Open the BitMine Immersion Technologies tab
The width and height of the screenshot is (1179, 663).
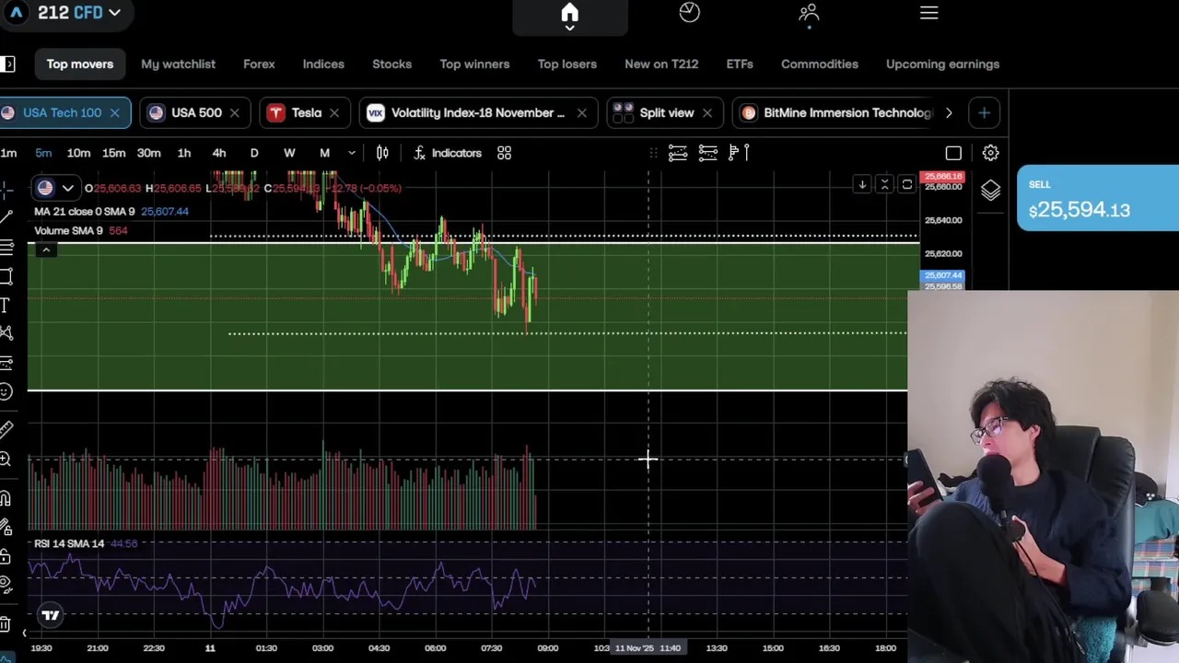coord(836,112)
